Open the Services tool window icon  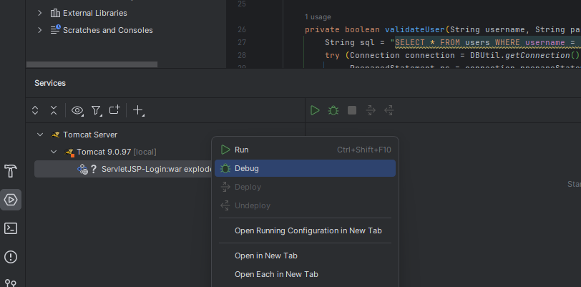(11, 200)
